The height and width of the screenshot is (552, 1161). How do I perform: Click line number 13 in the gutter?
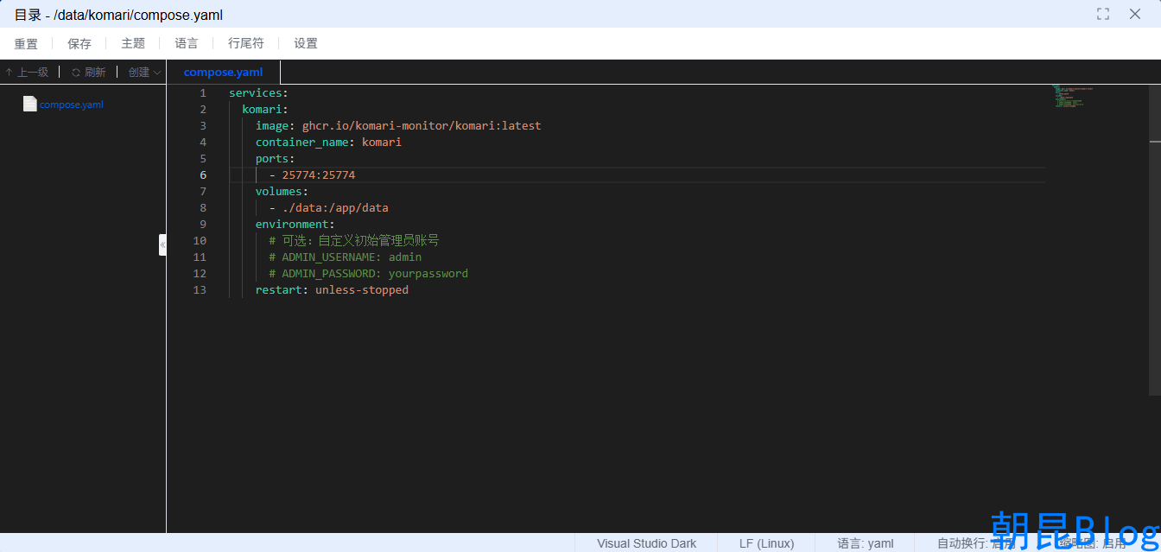pos(200,289)
